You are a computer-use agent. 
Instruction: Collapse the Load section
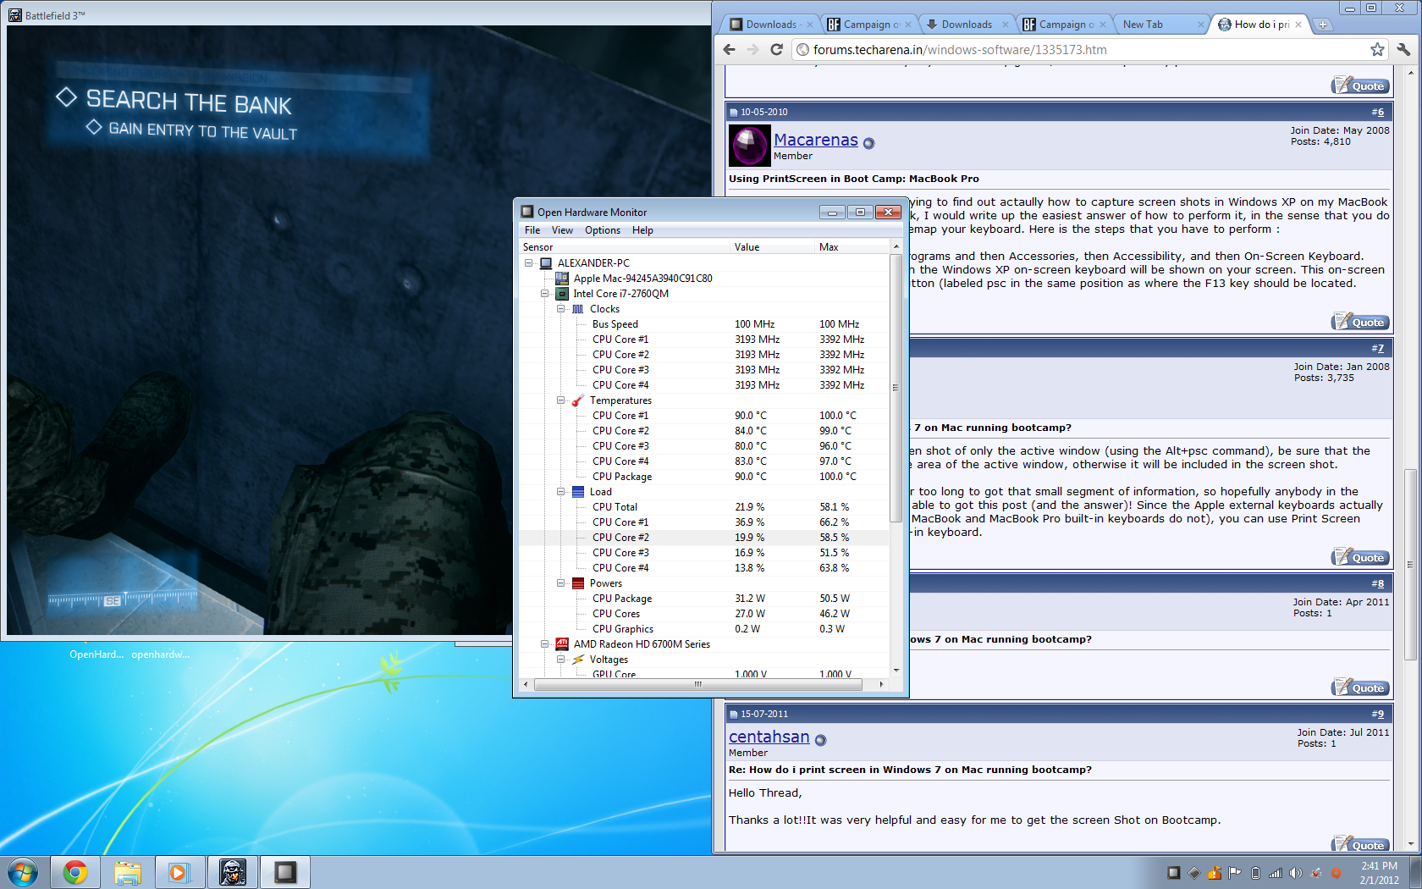(x=560, y=492)
